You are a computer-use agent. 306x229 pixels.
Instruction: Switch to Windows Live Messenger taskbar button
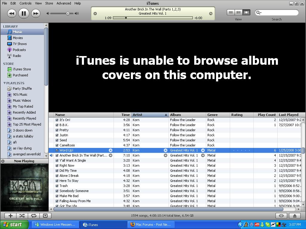coord(55,225)
